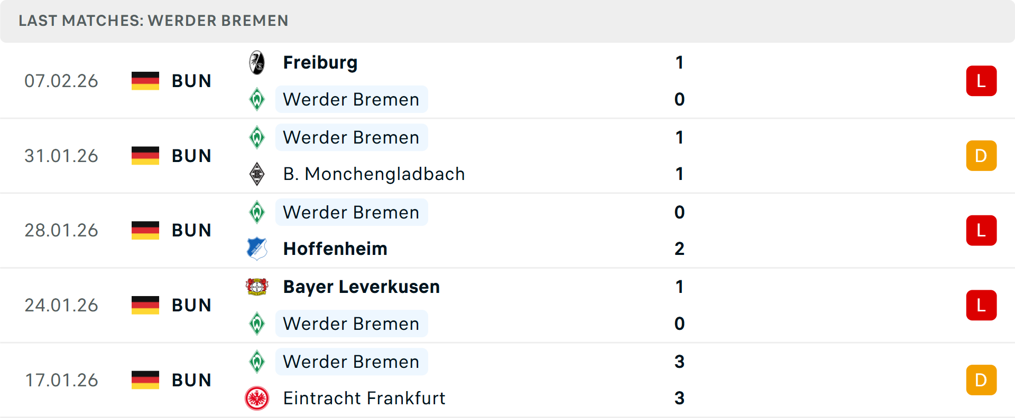The width and height of the screenshot is (1015, 418).
Task: Click the BUN competition label on the 31.01.26 row
Action: coord(191,156)
